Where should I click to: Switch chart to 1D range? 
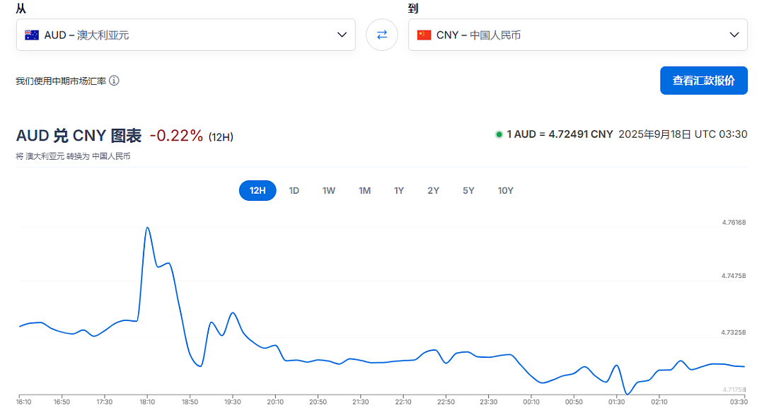point(294,190)
